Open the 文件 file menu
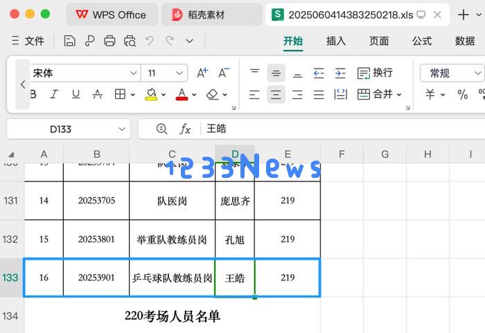Image resolution: width=485 pixels, height=333 pixels. tap(28, 41)
